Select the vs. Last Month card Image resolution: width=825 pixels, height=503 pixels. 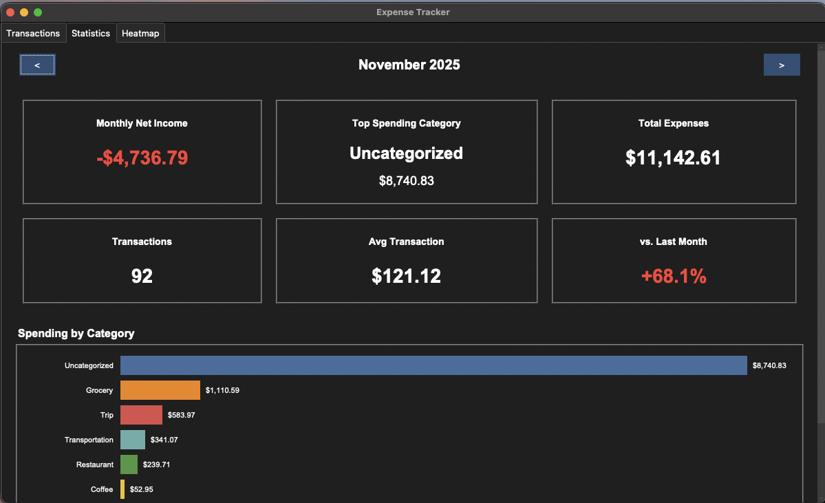pyautogui.click(x=673, y=260)
